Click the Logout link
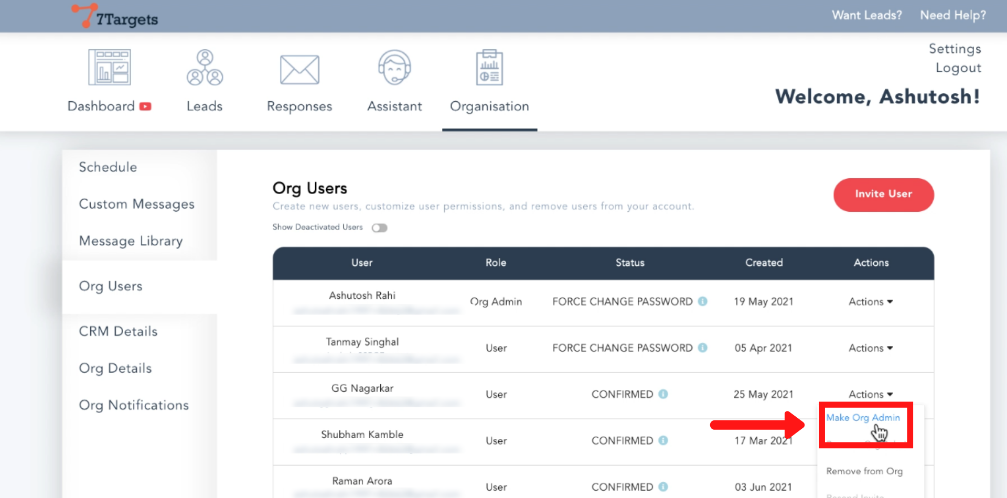Image resolution: width=1007 pixels, height=498 pixels. click(x=958, y=68)
